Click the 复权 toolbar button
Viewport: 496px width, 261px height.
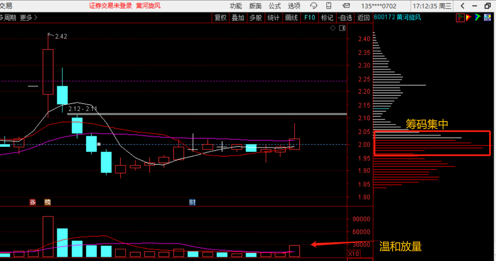tap(221, 18)
